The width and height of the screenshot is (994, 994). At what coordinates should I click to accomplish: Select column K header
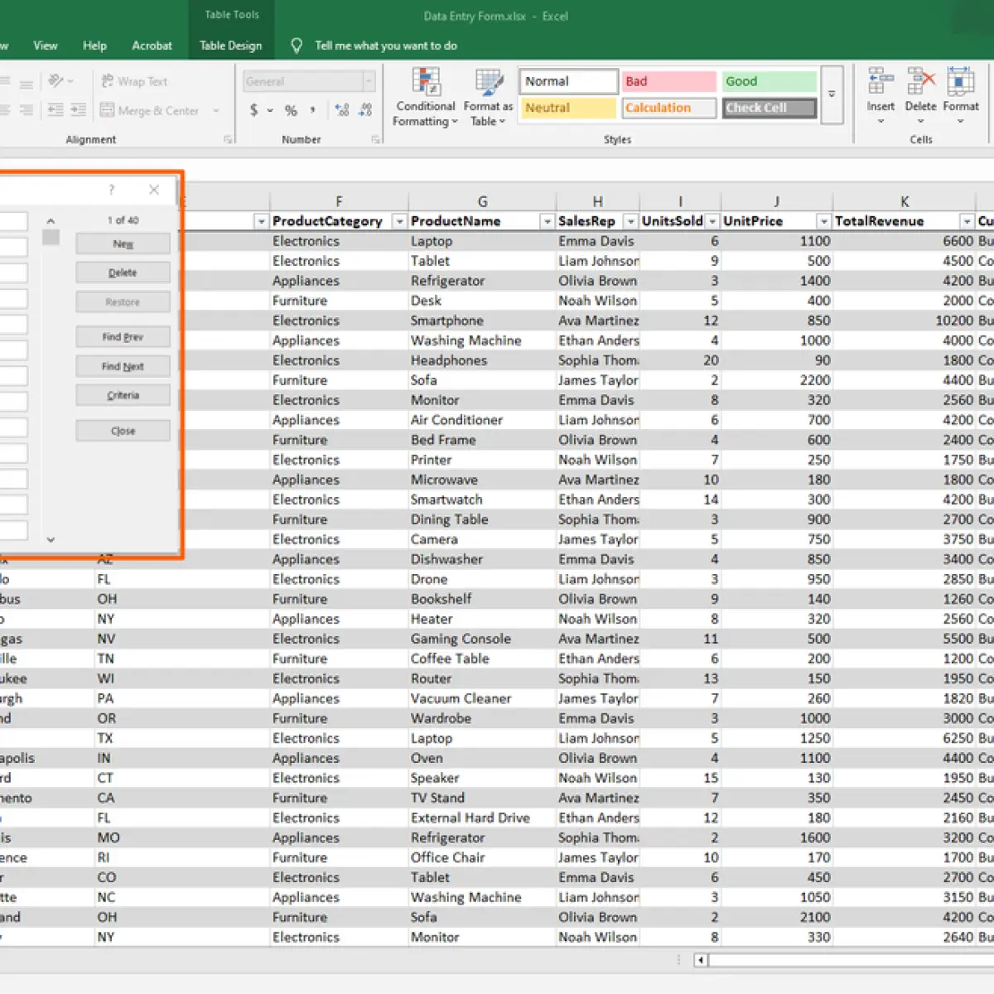(905, 201)
